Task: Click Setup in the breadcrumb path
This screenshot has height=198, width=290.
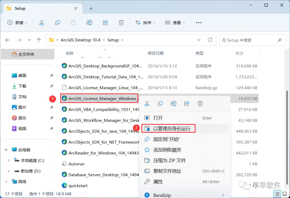Action: pyautogui.click(x=113, y=40)
